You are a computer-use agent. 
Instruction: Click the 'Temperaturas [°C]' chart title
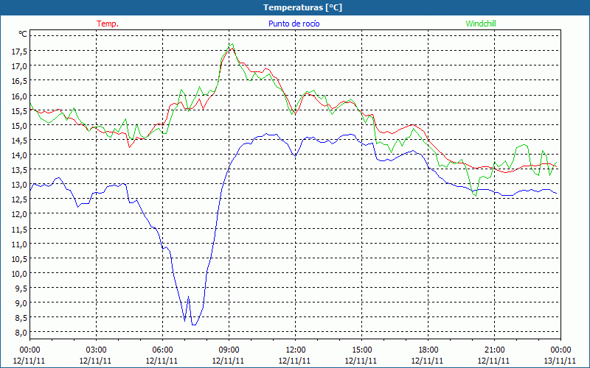[302, 7]
